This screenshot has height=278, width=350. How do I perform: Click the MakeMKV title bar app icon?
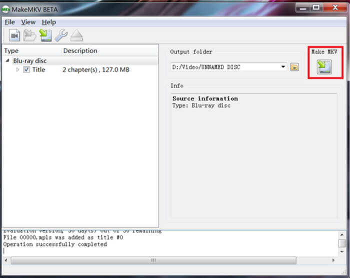click(5, 9)
